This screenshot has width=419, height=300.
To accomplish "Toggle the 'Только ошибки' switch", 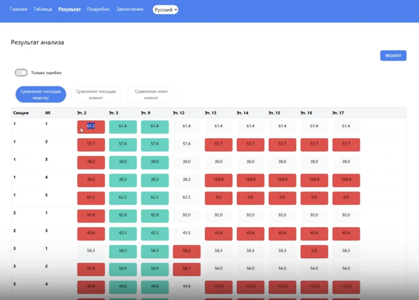I will (21, 73).
